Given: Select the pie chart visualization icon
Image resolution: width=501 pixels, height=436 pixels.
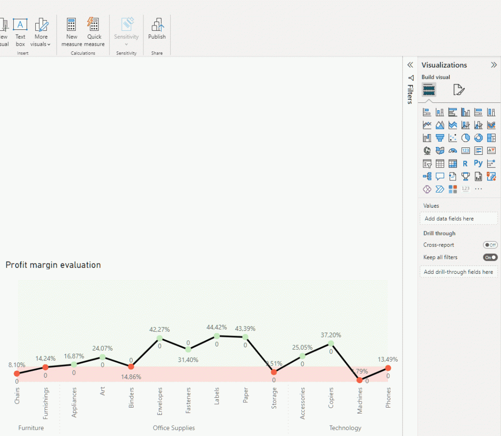Looking at the screenshot, I should click(465, 138).
